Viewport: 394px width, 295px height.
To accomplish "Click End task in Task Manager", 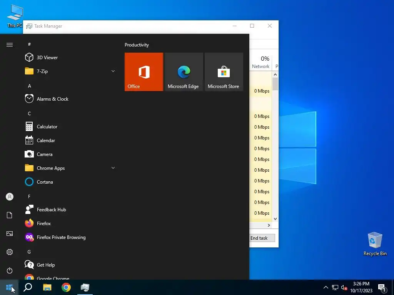I will [x=262, y=238].
